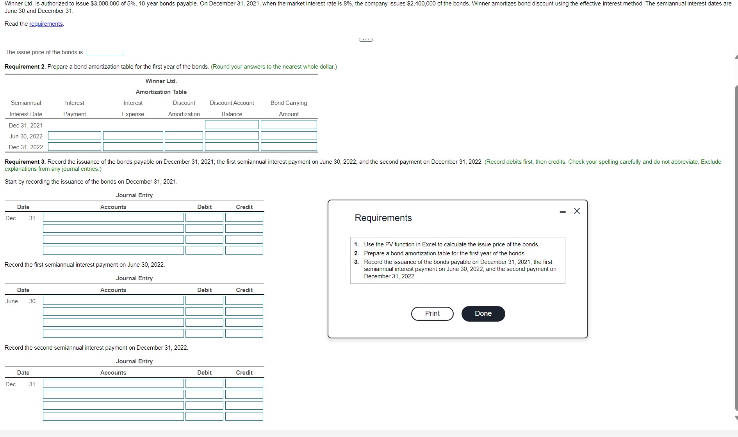Screen dimensions: 738x437
Task: Click second account field of June 30 entry
Action: pos(113,311)
